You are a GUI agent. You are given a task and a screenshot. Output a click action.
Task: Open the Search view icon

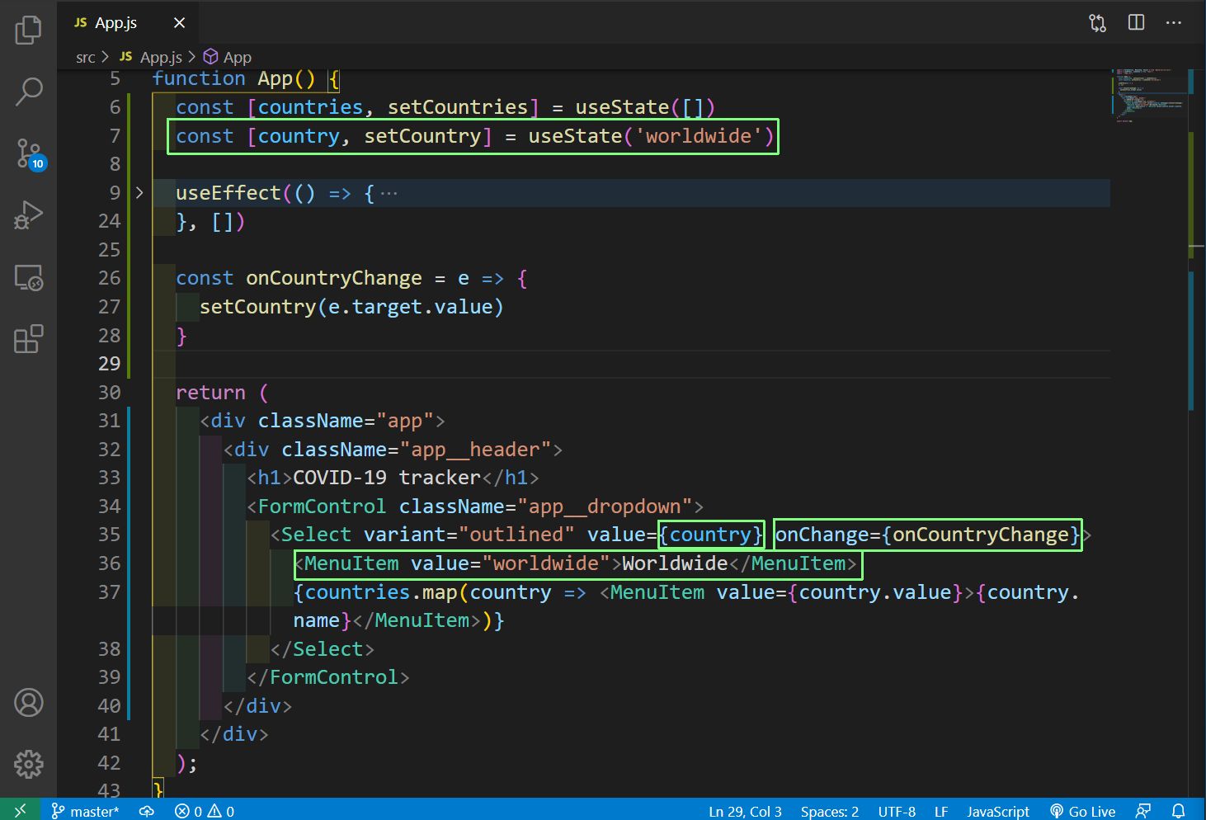[28, 91]
